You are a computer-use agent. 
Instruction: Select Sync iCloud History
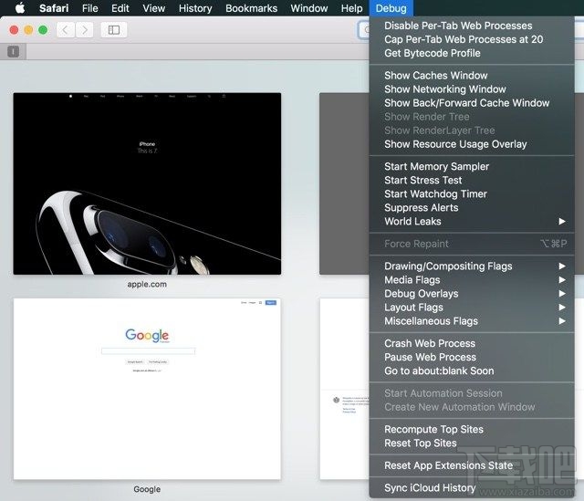click(429, 488)
